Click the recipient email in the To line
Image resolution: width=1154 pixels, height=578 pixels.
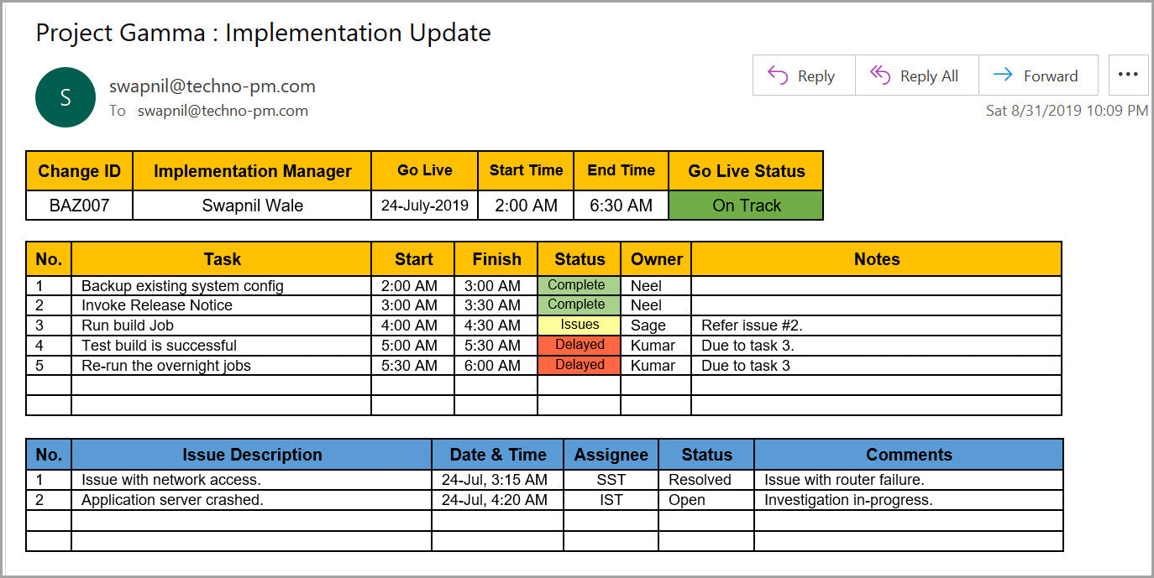pos(223,111)
